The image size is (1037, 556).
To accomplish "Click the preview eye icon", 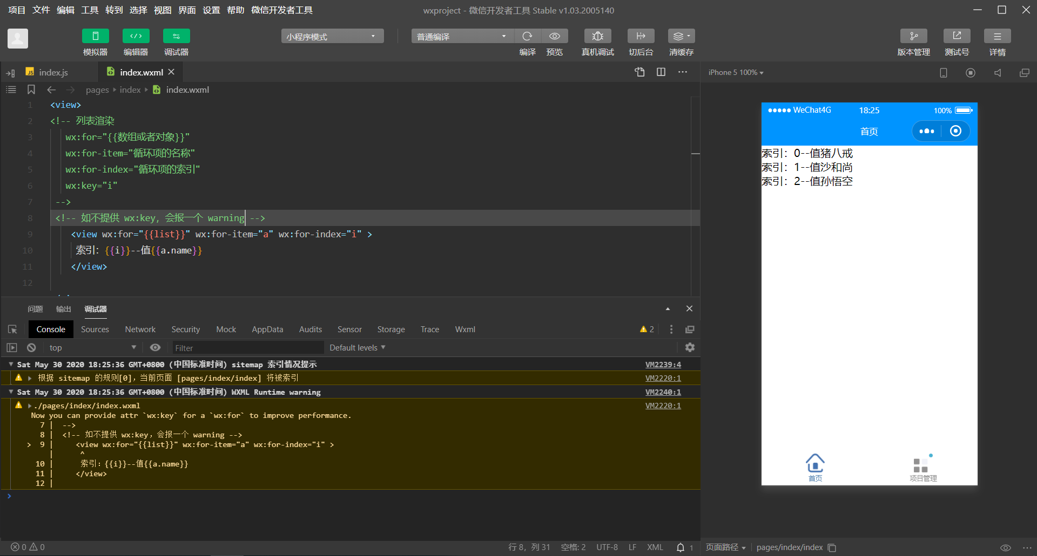I will coord(555,36).
